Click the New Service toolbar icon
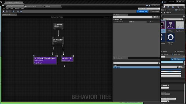 coord(21,11)
